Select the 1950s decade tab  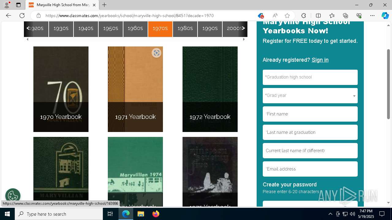[111, 28]
